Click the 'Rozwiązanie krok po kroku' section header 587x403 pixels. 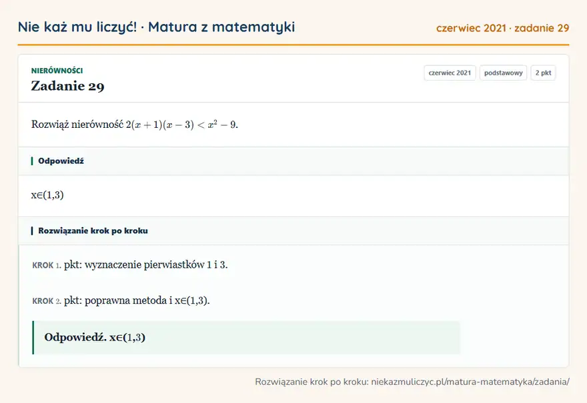[x=293, y=230]
